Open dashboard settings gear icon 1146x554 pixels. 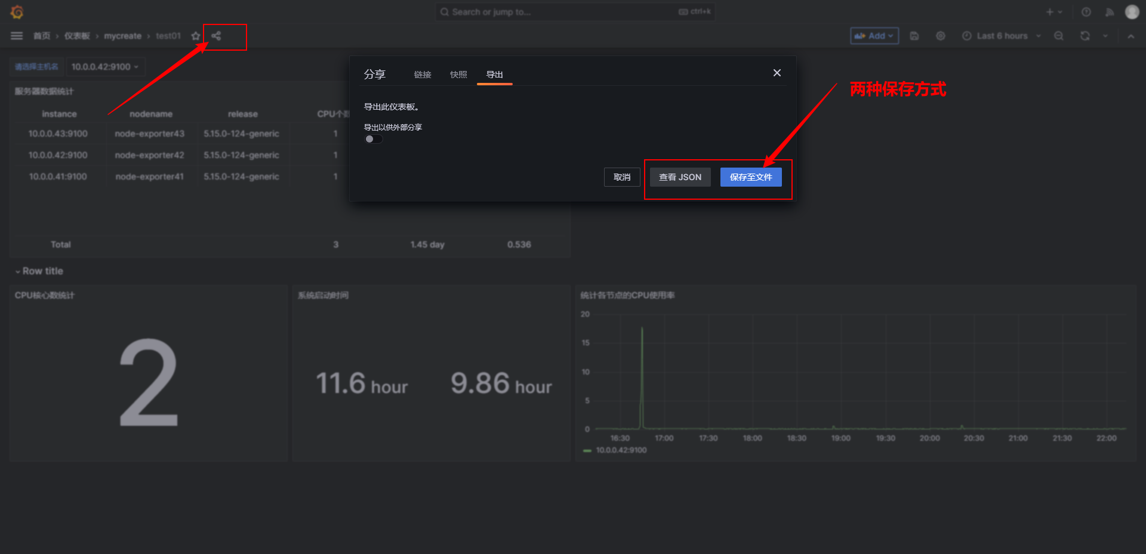tap(940, 36)
